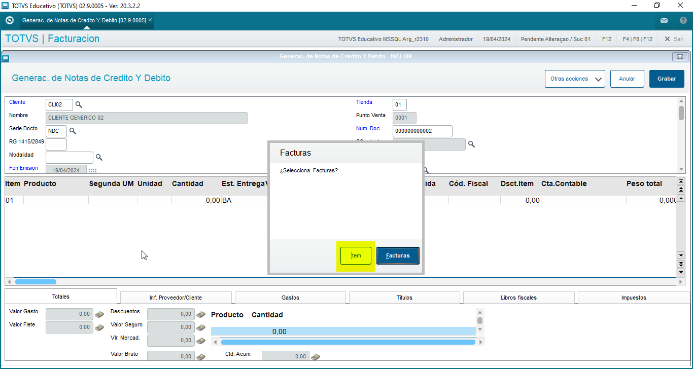Switch to Inf. Proveedor/Cliente tab
Viewport: 693px width, 369px height.
[176, 298]
